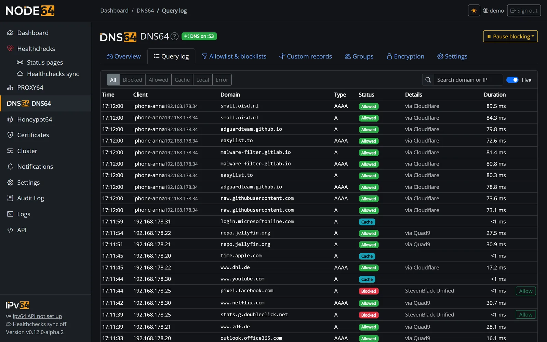Click the www.netflix.com domain cell
The image size is (547, 342).
point(242,303)
